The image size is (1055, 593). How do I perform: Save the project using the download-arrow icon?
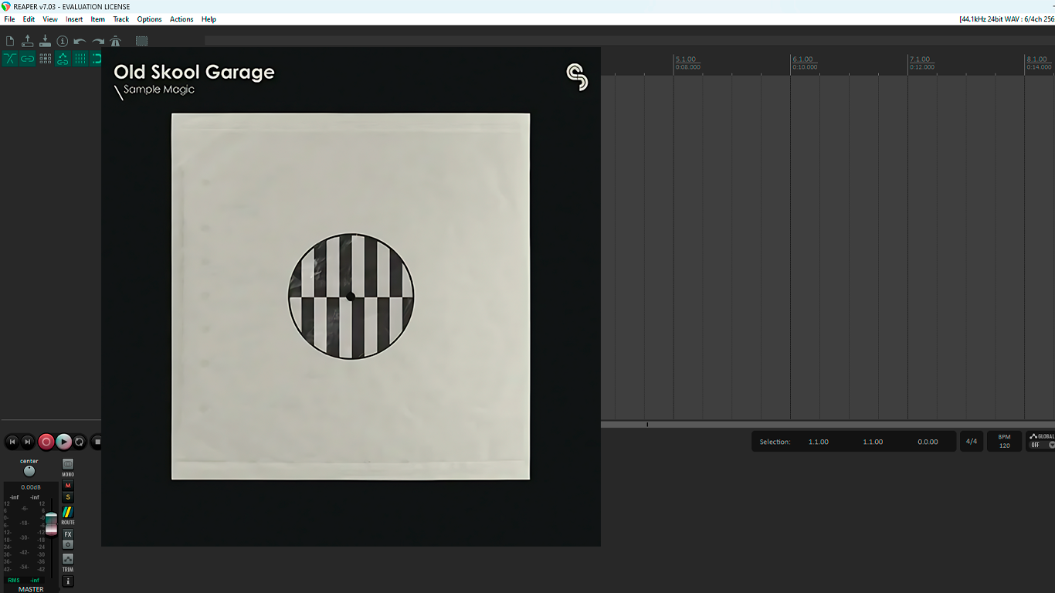45,41
